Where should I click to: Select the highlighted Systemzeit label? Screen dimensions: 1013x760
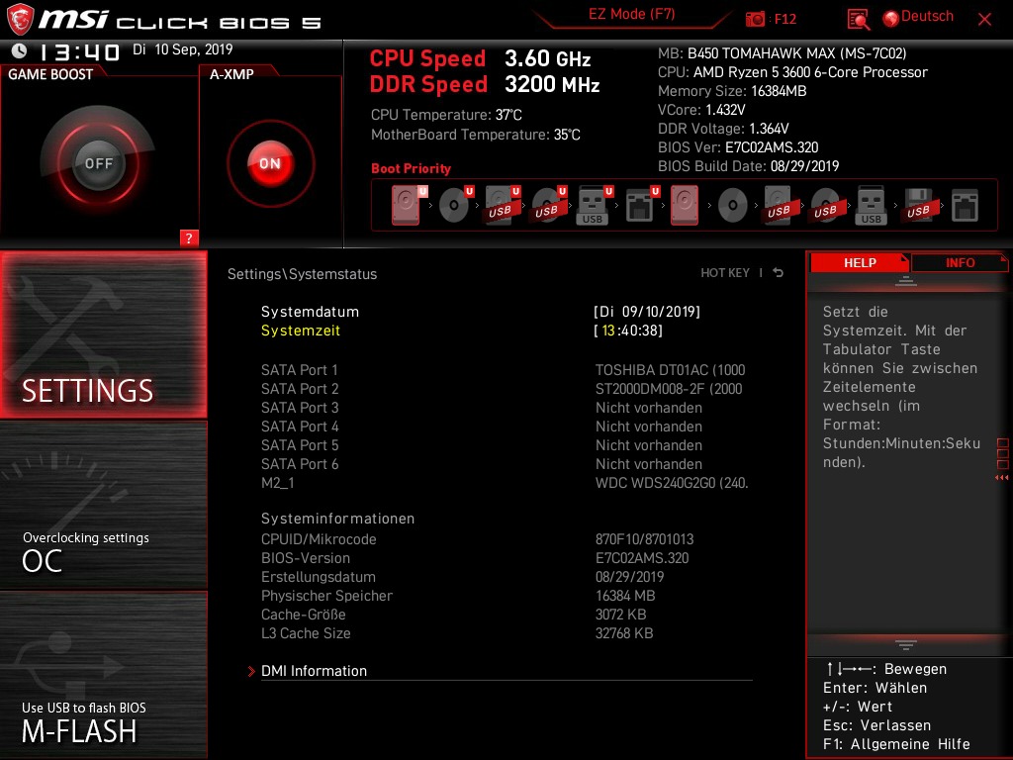click(x=301, y=331)
